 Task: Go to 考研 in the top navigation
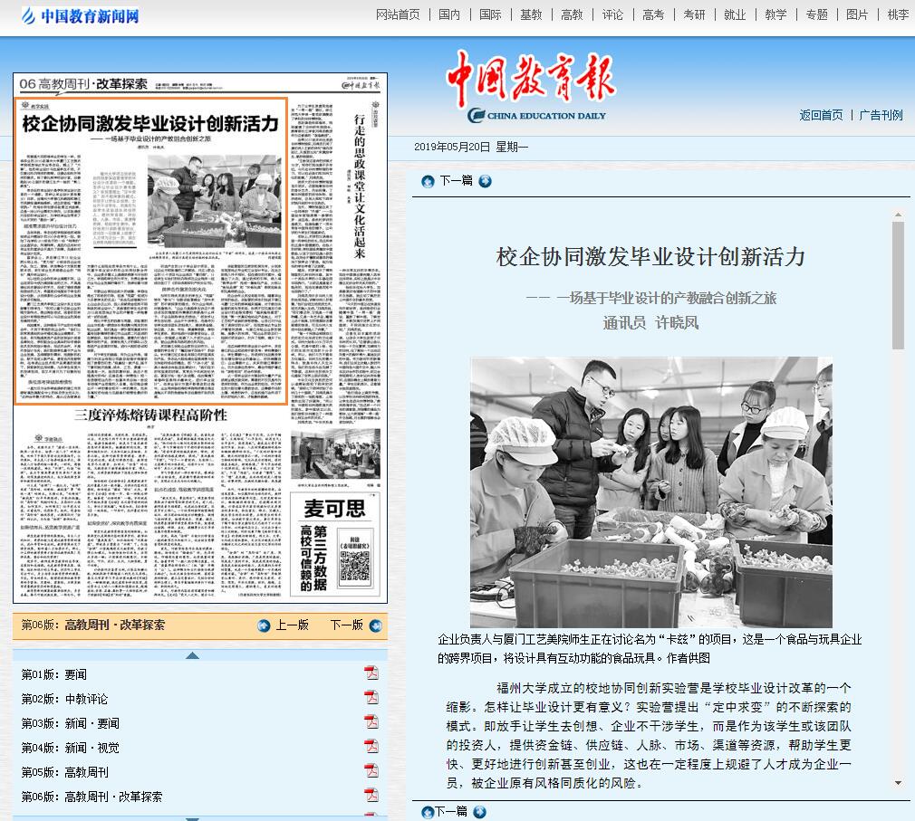point(694,14)
